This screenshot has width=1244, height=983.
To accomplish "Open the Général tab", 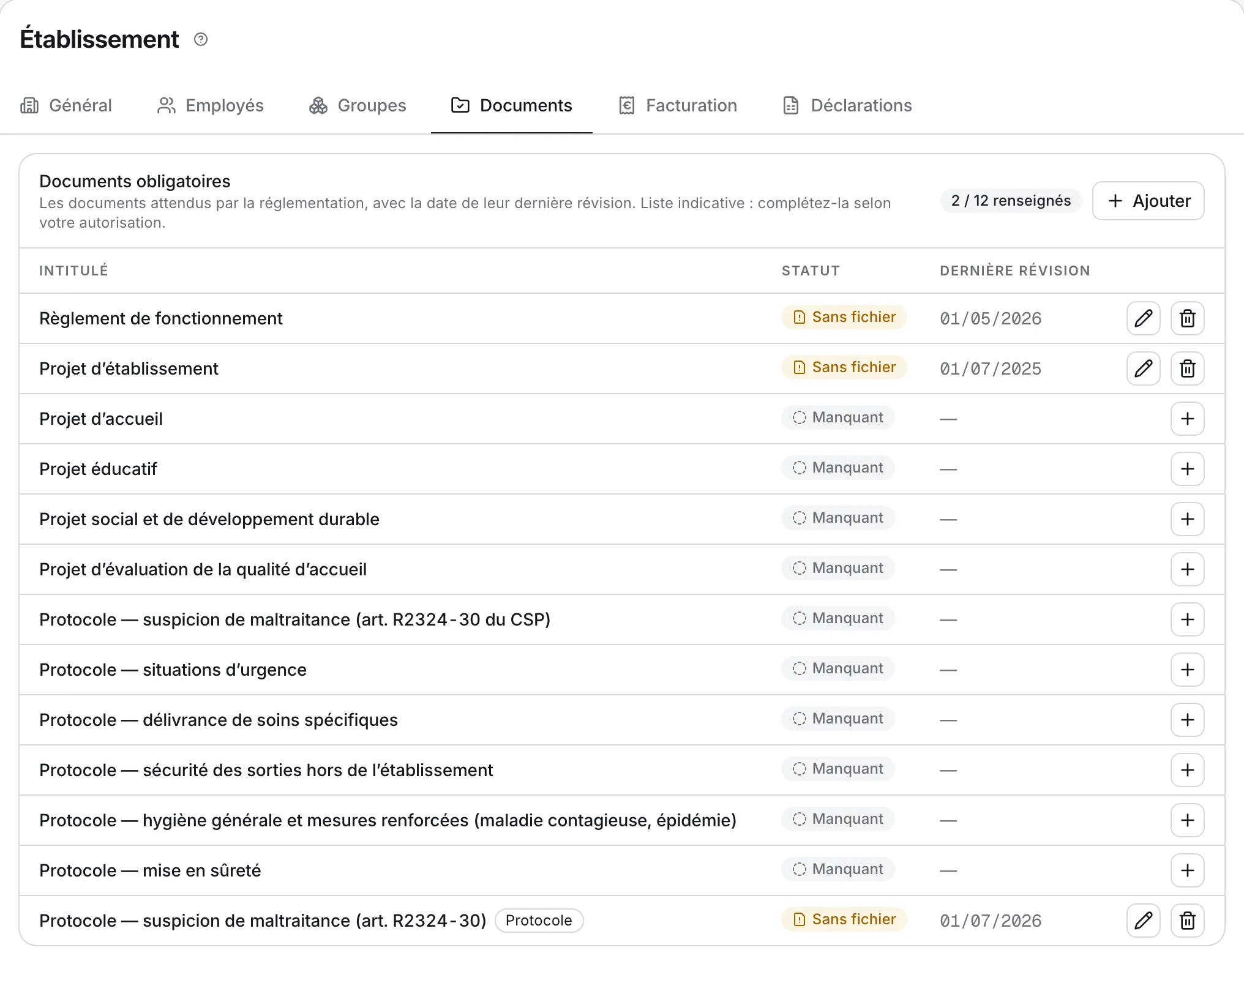I will 66,105.
